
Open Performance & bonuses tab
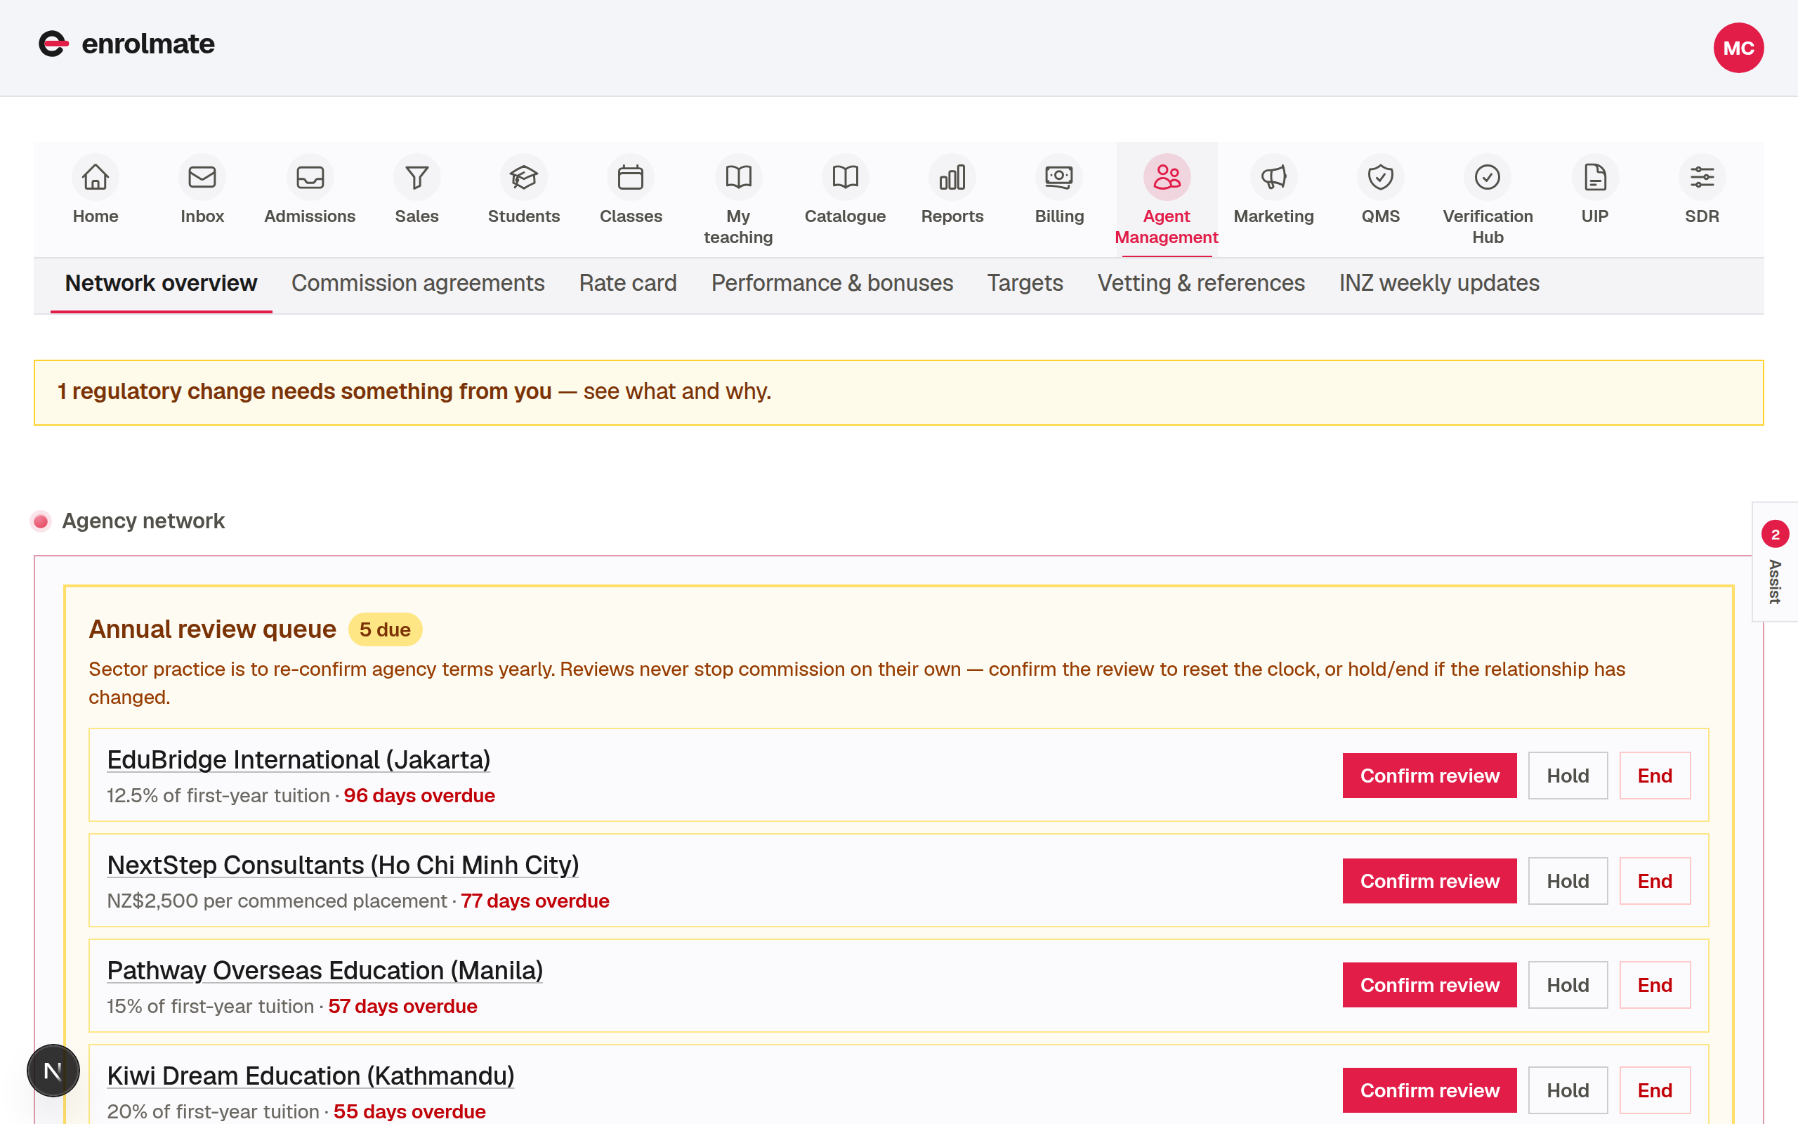(x=832, y=283)
